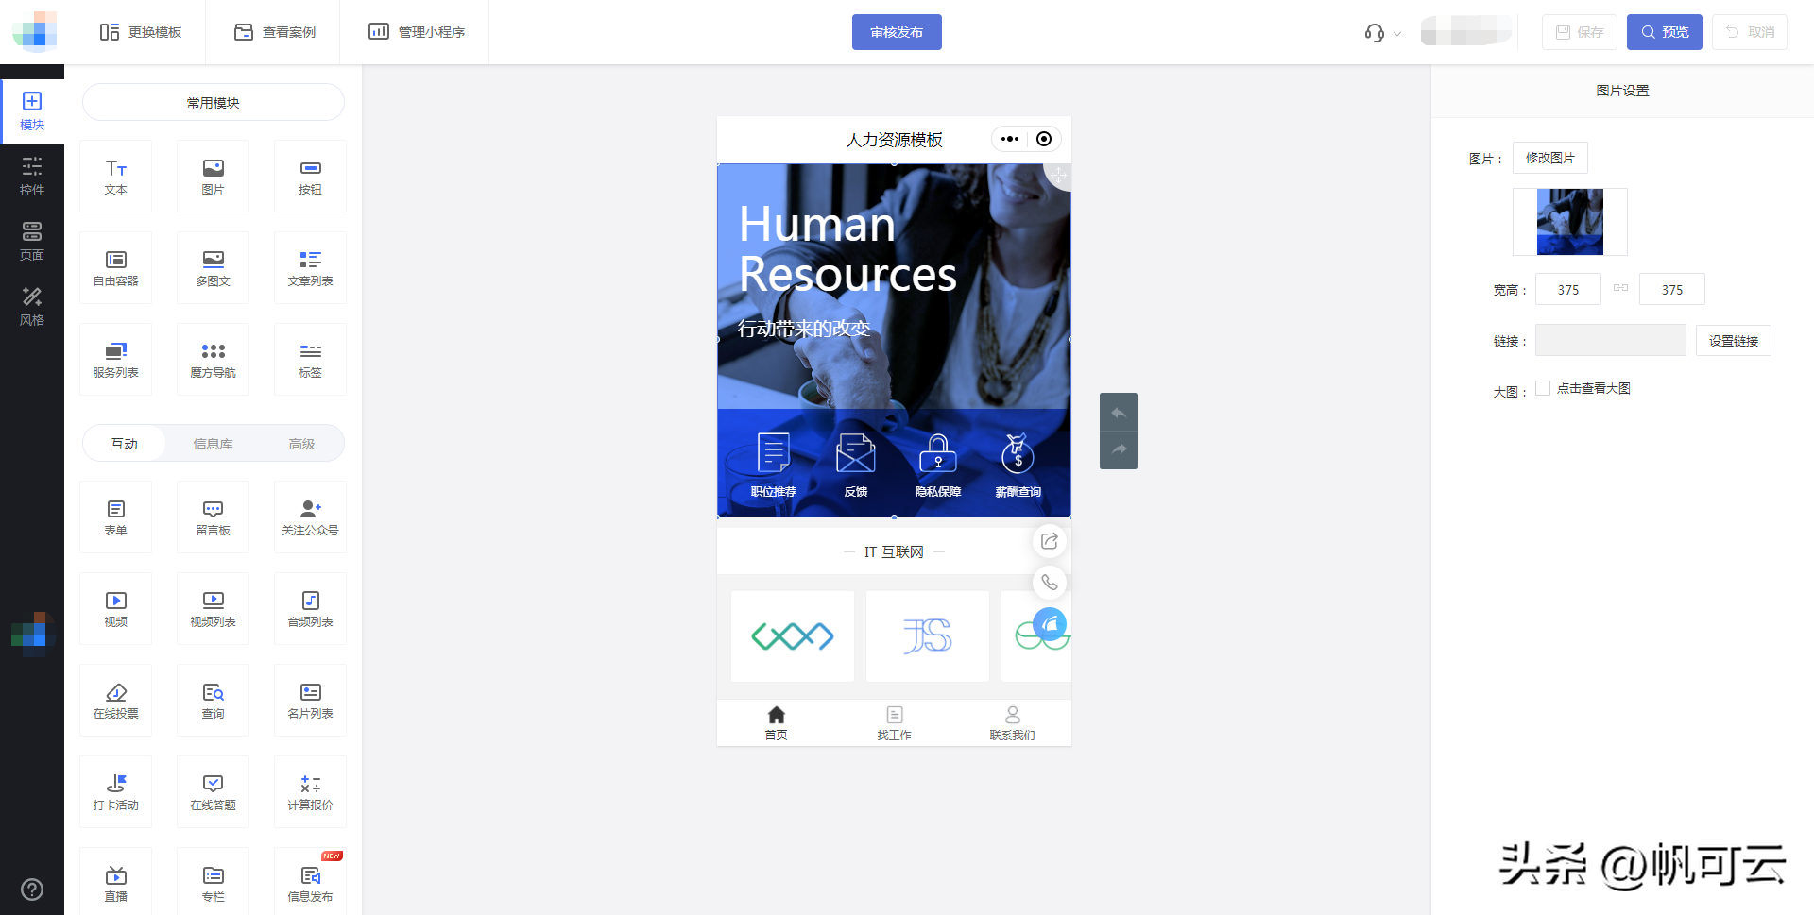Add the 留言板 message board module
Viewport: 1814px width, 915px height.
tap(213, 517)
